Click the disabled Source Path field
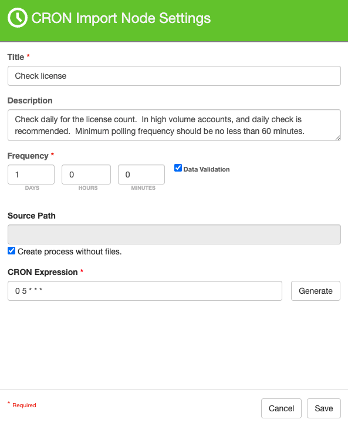The width and height of the screenshot is (348, 426). (x=174, y=234)
